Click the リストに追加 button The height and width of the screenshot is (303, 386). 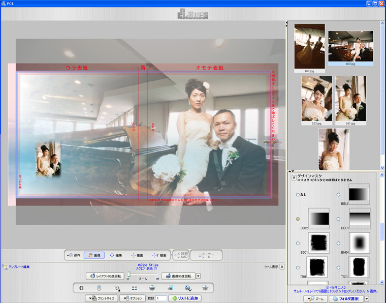pos(186,298)
